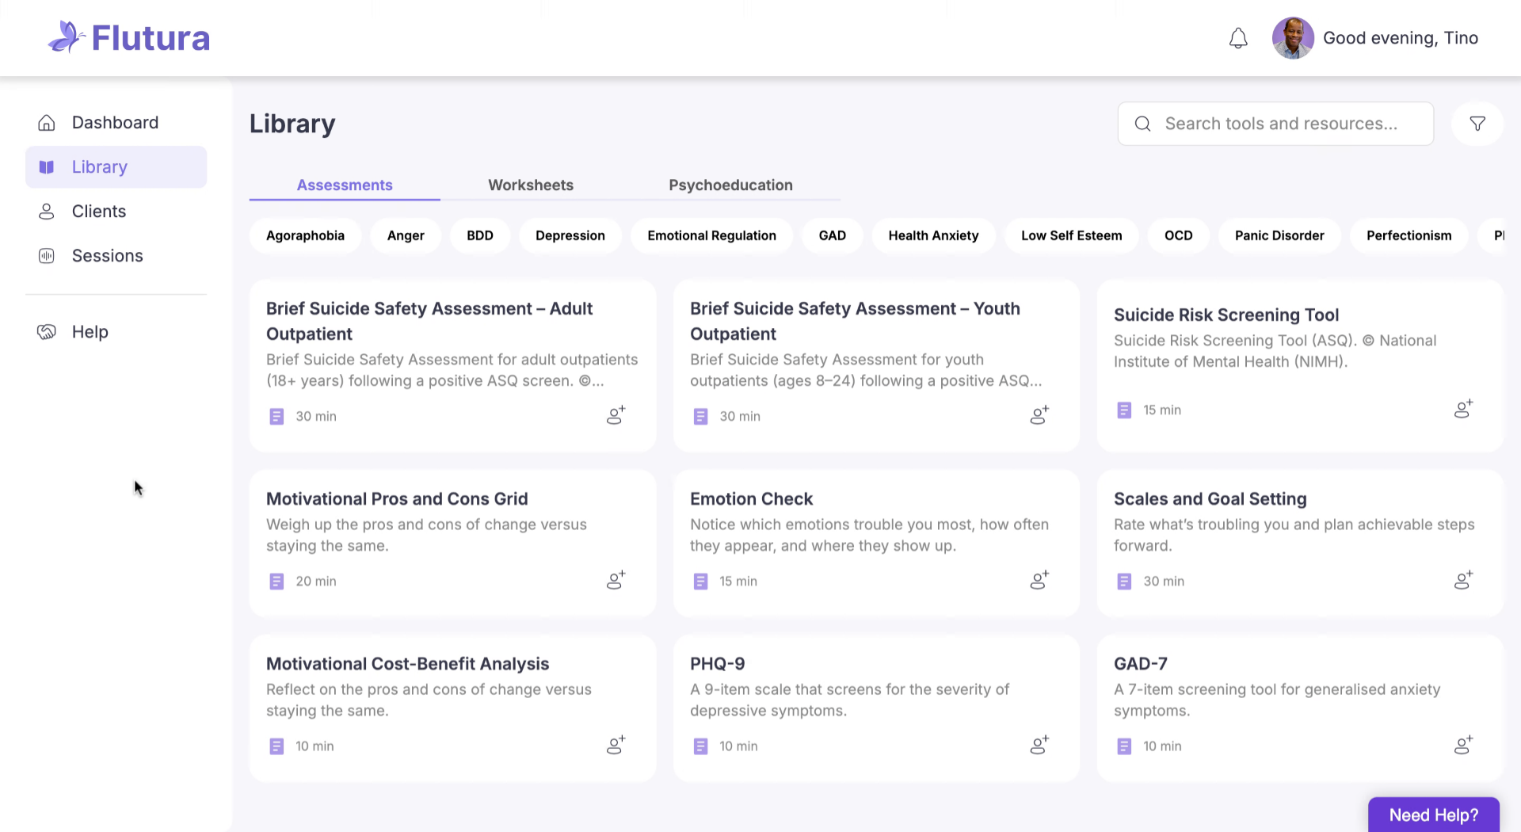Switch to the Worksheets tab
Viewport: 1521px width, 832px height.
coord(530,185)
